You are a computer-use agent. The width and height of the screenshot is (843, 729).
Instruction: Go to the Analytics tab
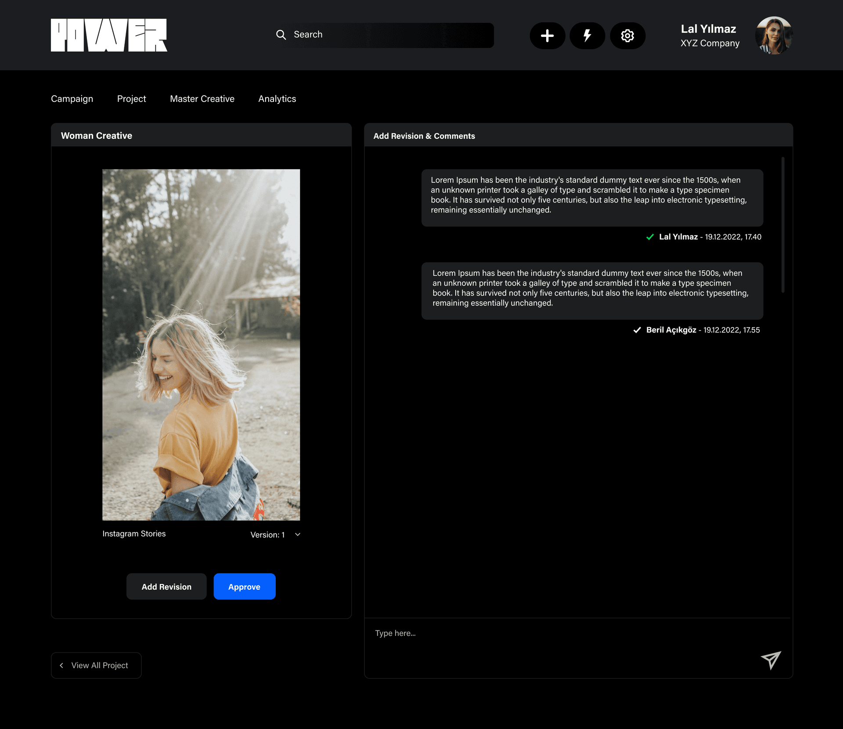point(277,99)
